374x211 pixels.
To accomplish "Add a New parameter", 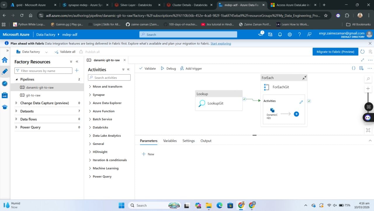I will click(x=148, y=154).
